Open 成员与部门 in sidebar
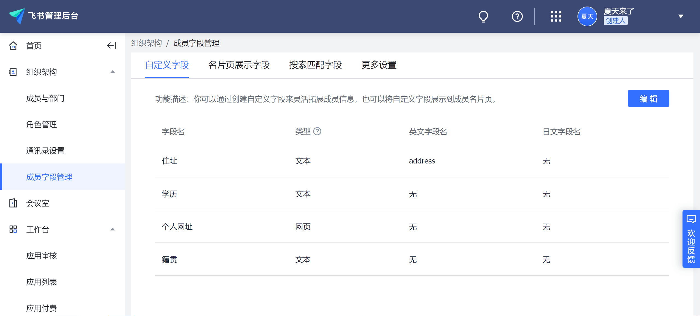This screenshot has width=700, height=316. coord(45,98)
